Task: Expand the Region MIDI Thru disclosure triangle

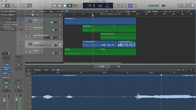Action: click(x=2, y=11)
